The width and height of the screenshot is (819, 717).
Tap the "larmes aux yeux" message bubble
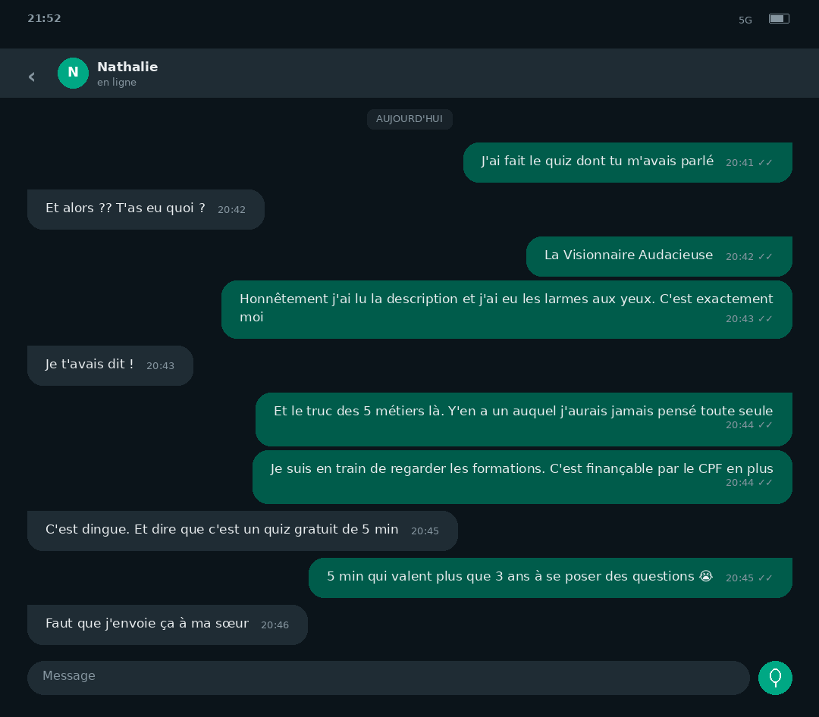click(507, 309)
